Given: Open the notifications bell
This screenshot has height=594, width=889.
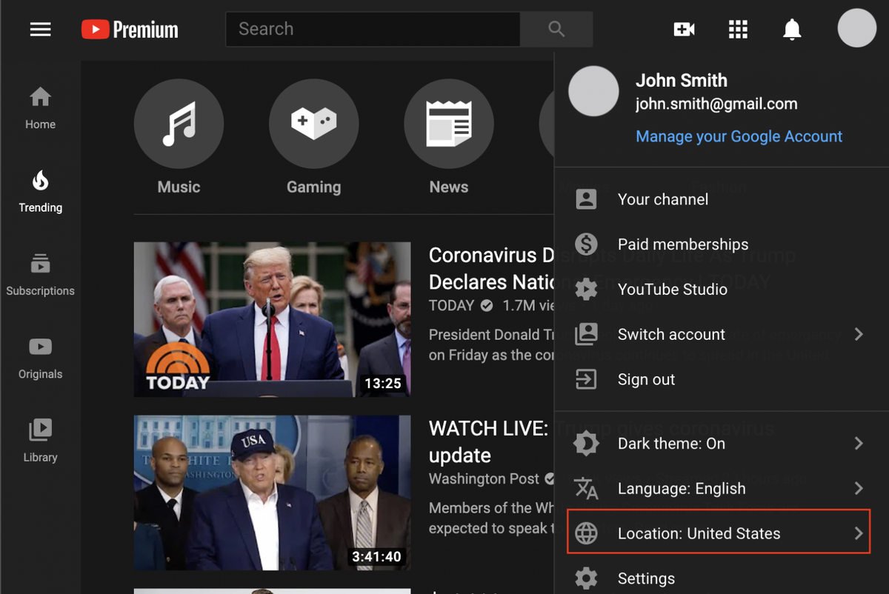Looking at the screenshot, I should point(792,30).
